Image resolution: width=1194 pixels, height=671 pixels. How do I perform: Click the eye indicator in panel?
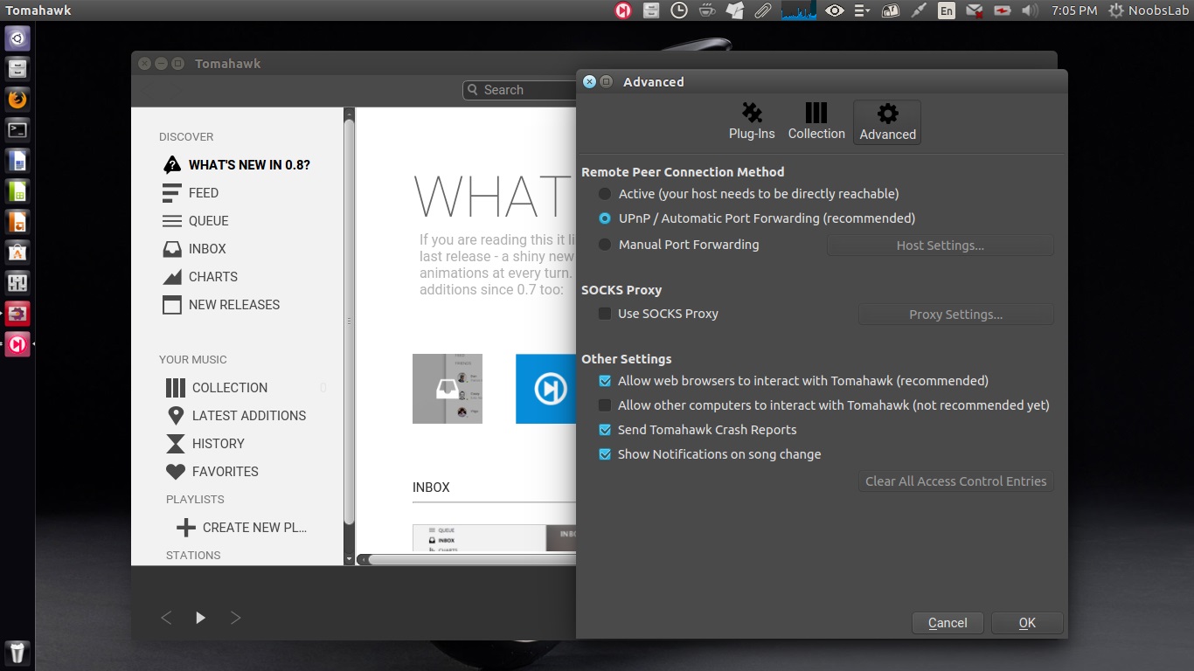835,10
